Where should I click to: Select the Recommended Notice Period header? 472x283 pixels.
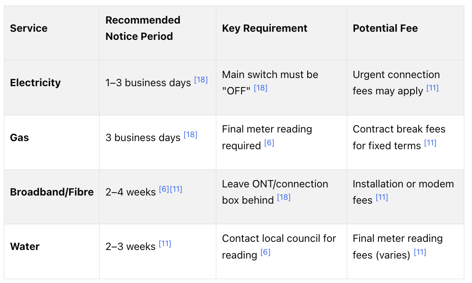point(143,28)
